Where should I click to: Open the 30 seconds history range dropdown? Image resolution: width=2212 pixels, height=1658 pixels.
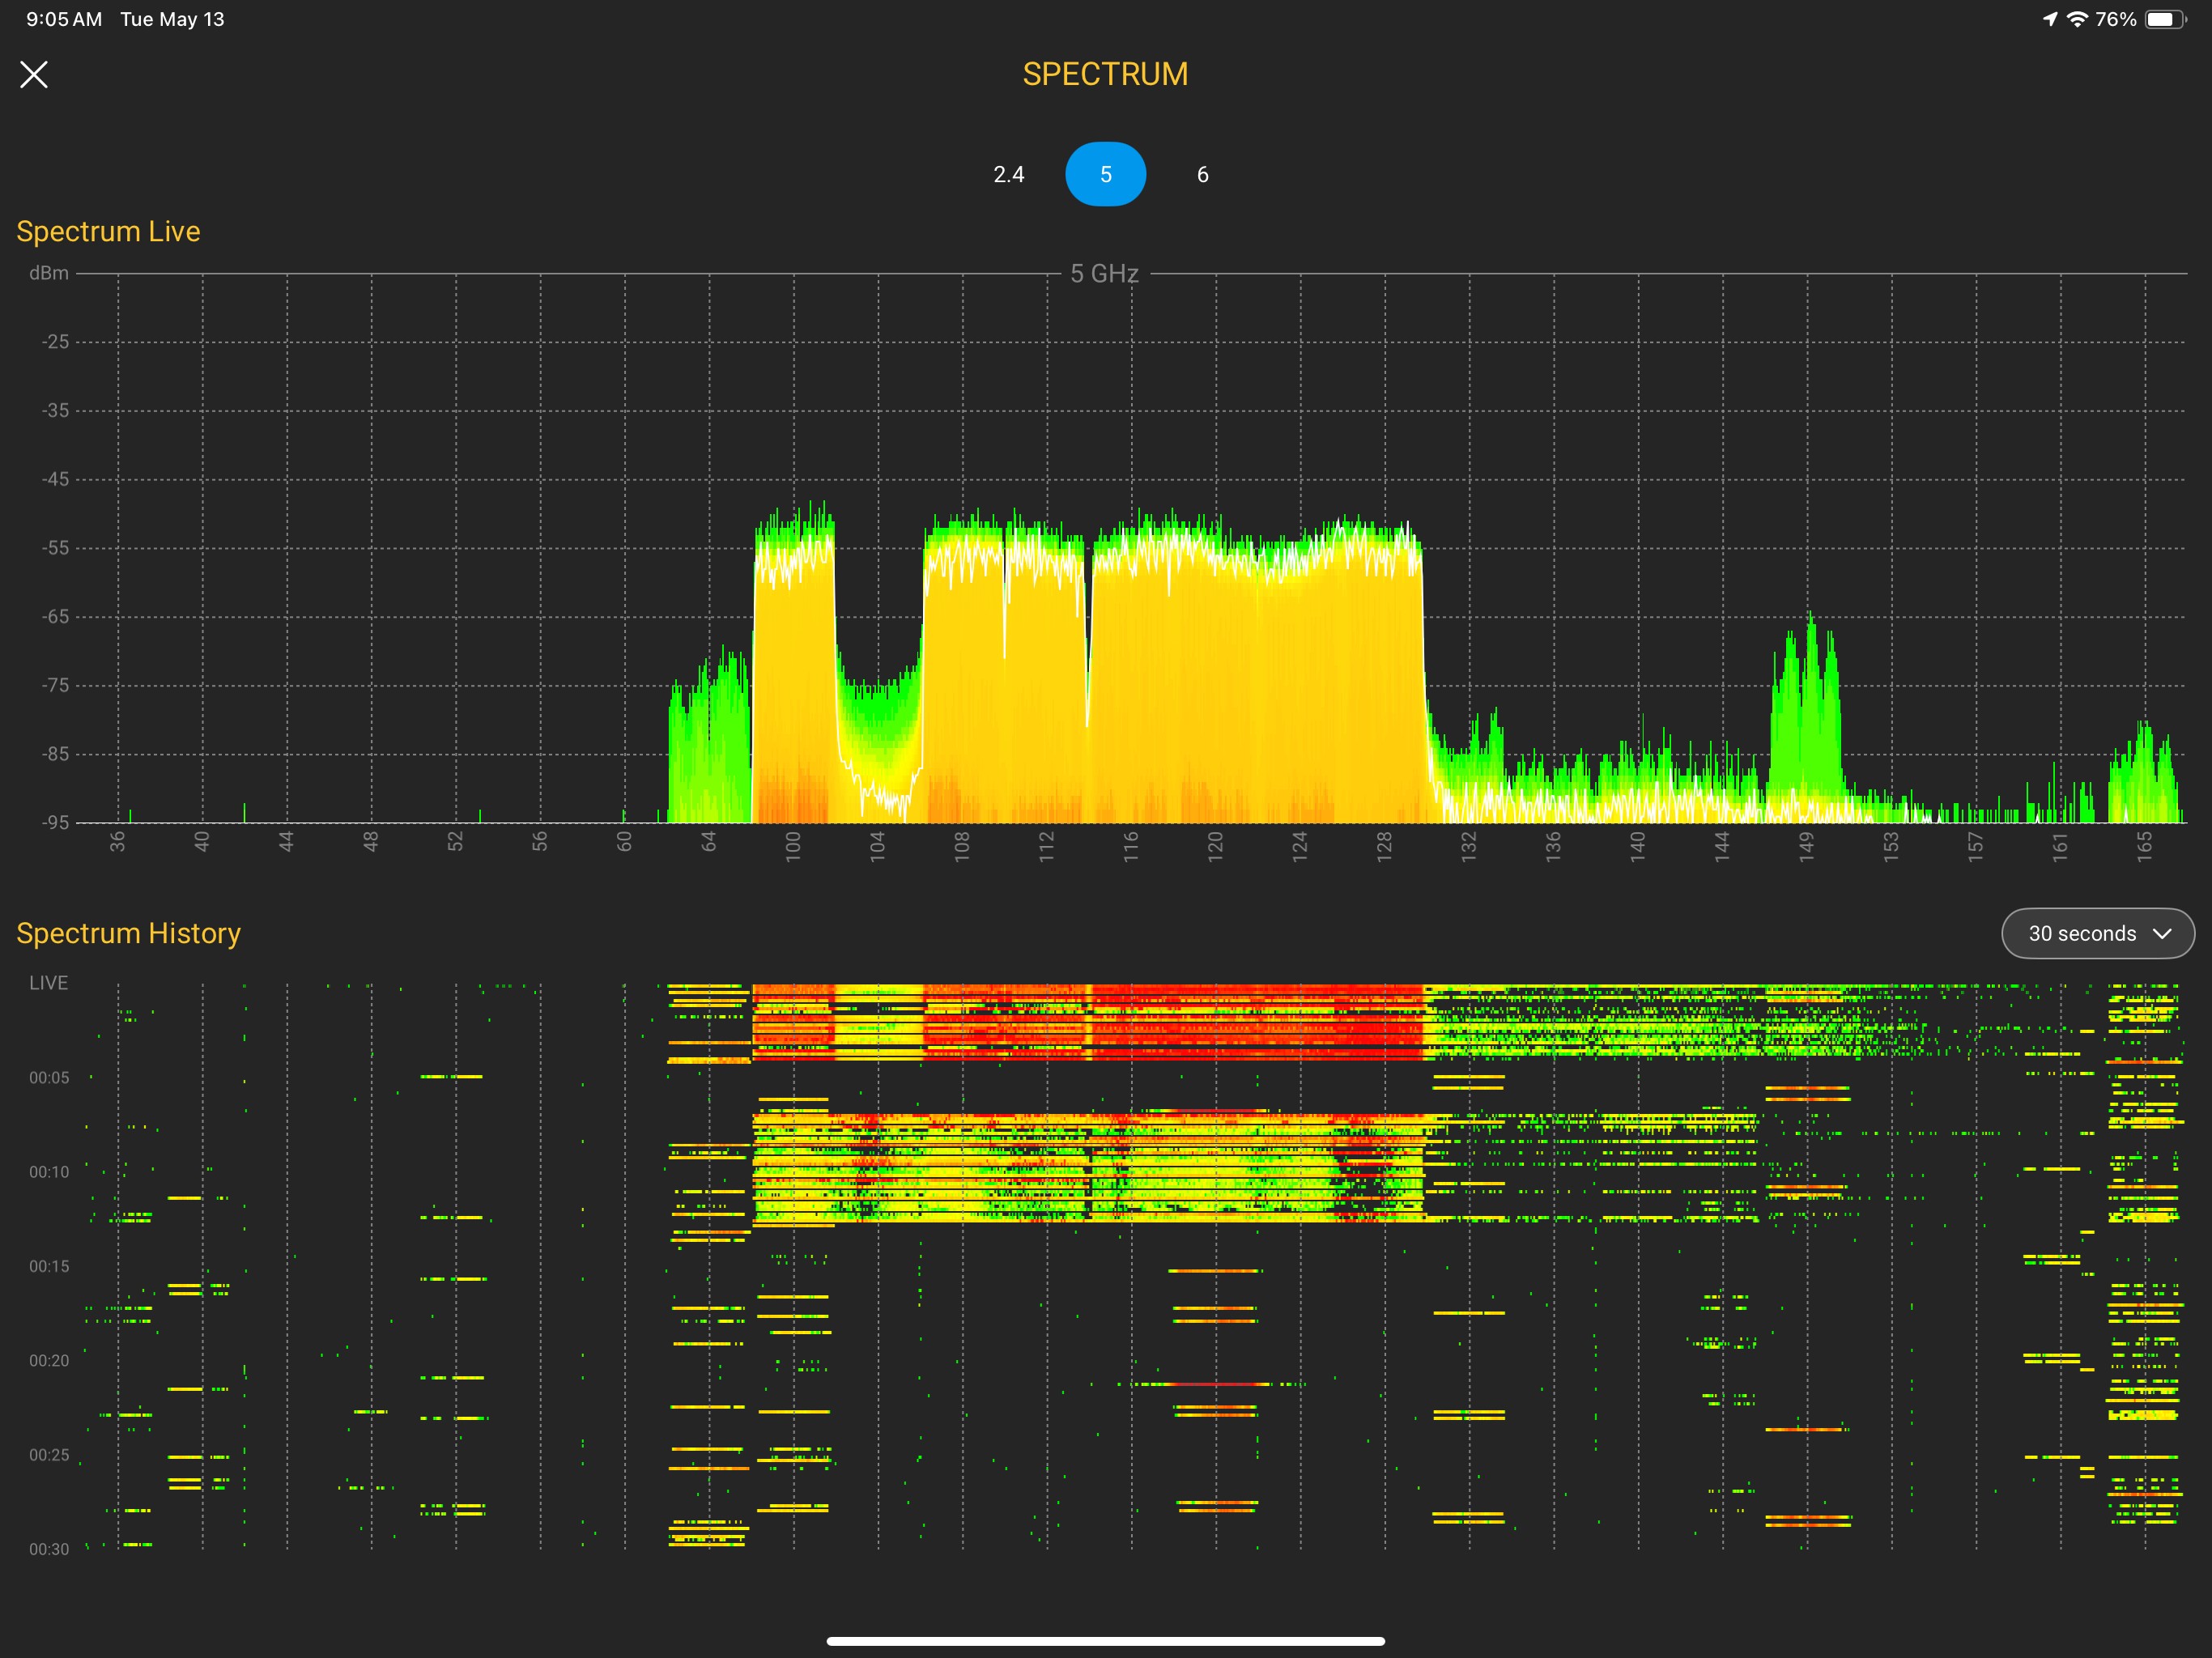[x=2098, y=933]
